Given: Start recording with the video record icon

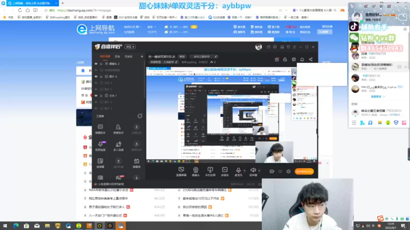Looking at the screenshot, I should point(272,172).
